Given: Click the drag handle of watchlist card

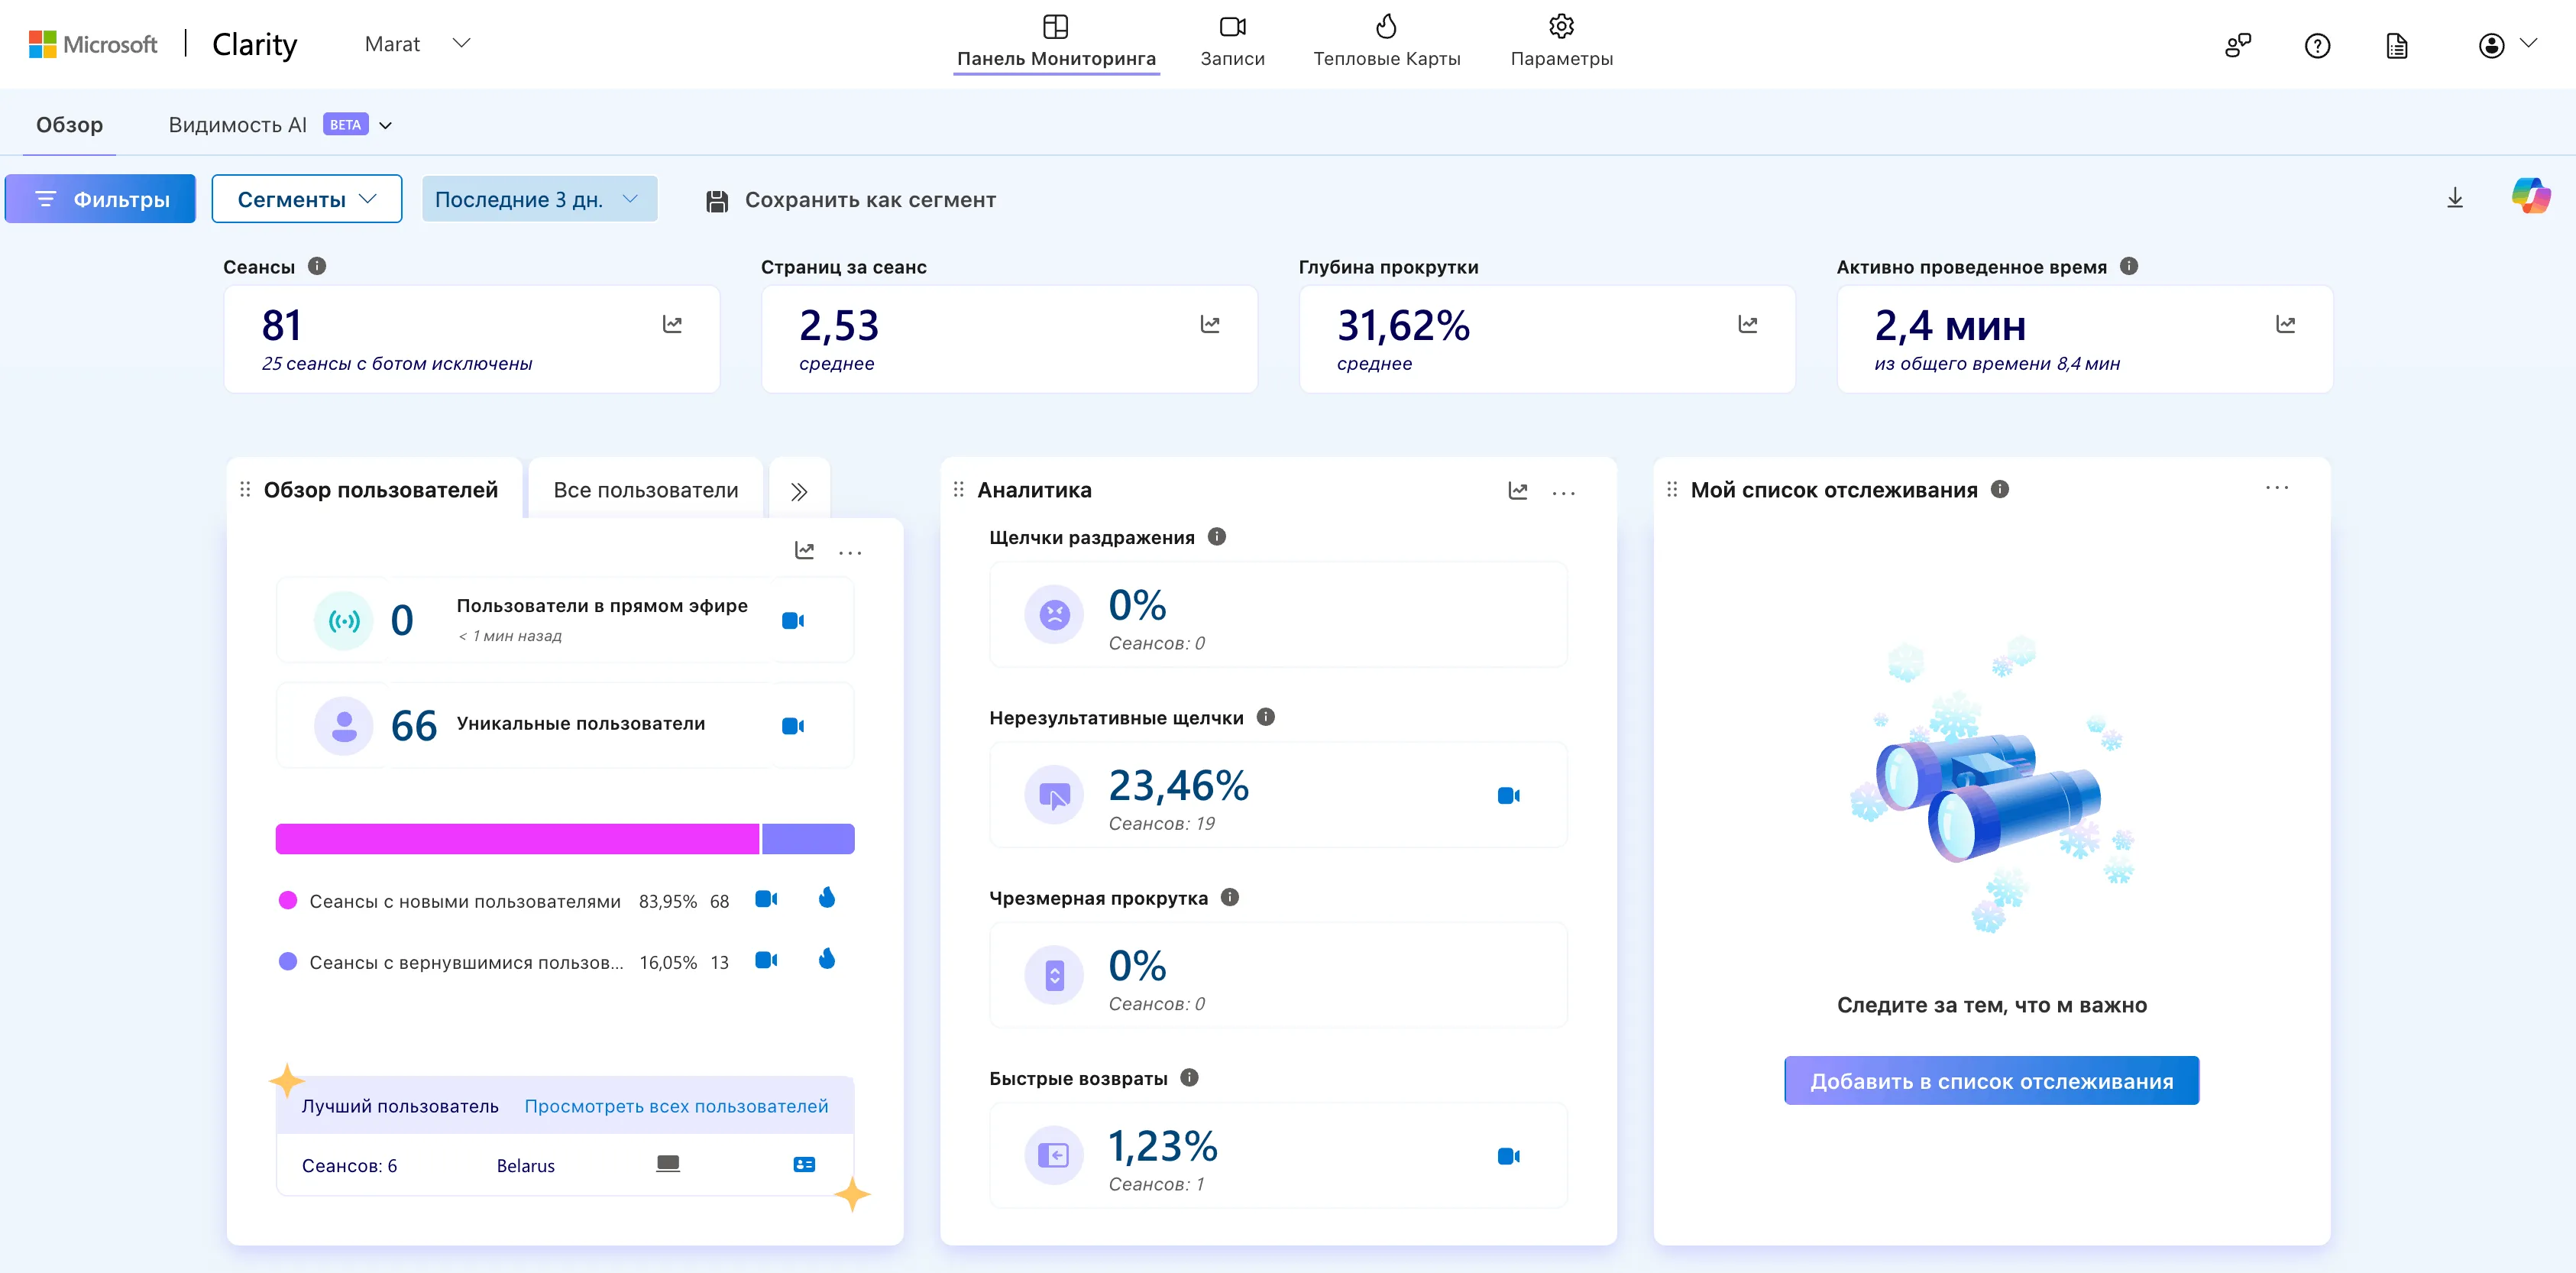Looking at the screenshot, I should tap(1672, 490).
